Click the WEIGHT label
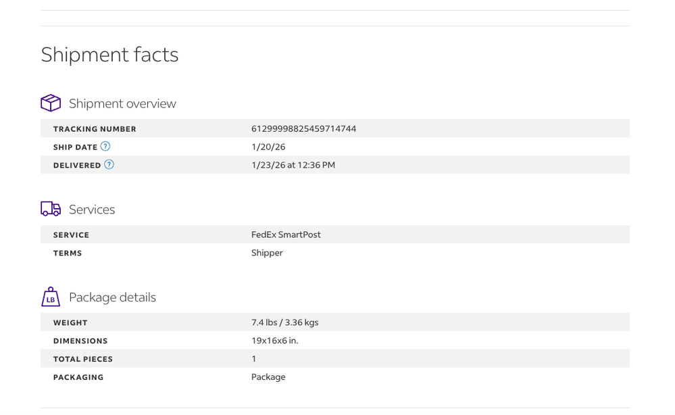This screenshot has height=415, width=675. (70, 323)
